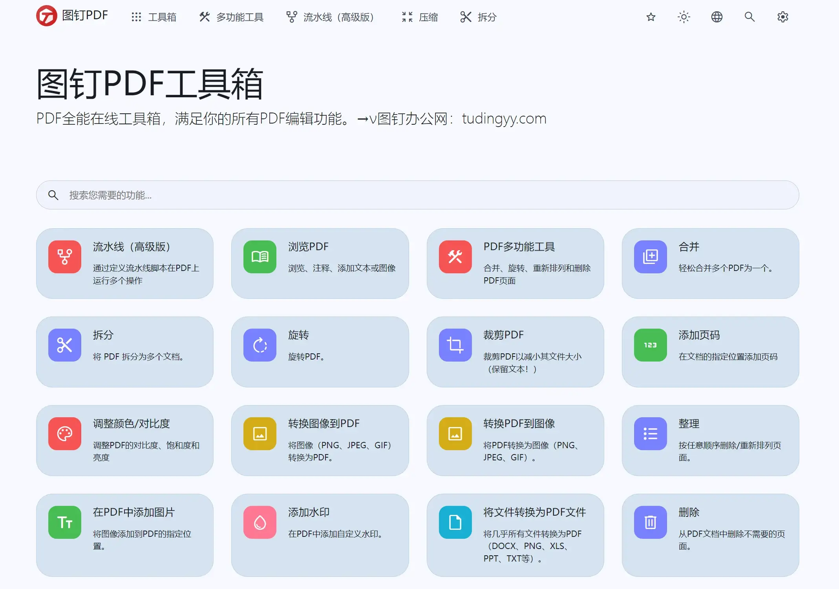Click description 在PDF中添加自定义水印。
Screen dimensions: 839x589
pos(335,534)
